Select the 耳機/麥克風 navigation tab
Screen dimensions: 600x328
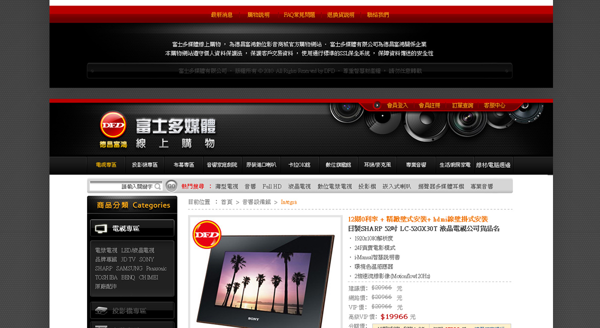pos(377,165)
